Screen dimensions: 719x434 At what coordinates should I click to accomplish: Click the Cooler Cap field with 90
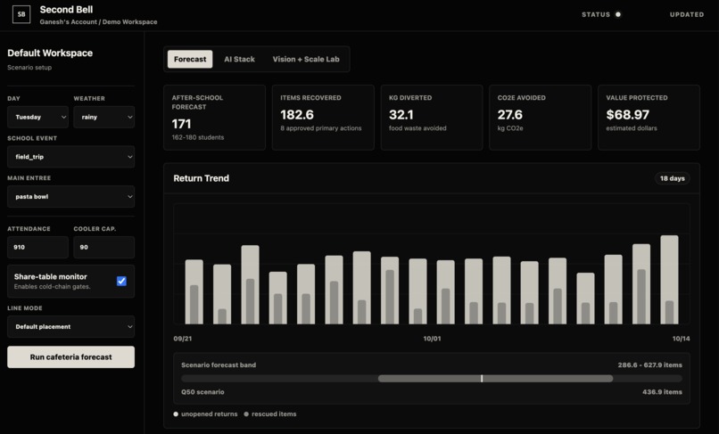click(104, 247)
